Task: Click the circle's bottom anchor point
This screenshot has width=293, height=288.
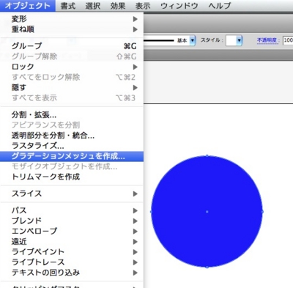Action: (207, 267)
